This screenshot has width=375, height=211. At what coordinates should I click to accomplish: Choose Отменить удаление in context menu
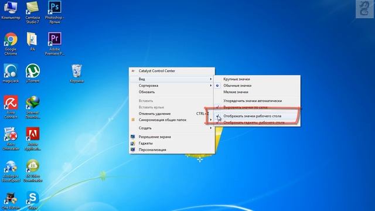pyautogui.click(x=172, y=114)
